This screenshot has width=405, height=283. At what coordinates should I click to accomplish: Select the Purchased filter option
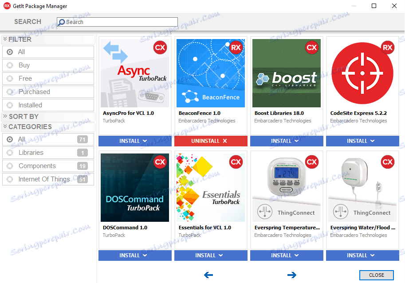point(48,92)
